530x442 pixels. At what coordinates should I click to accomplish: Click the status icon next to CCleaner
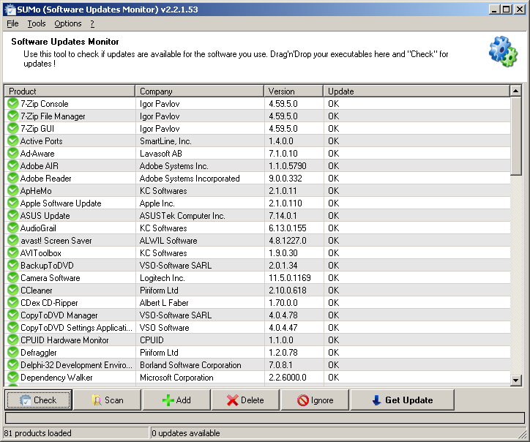pos(12,291)
